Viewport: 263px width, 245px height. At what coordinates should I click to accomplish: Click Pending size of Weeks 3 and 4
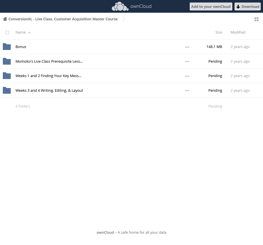215,90
